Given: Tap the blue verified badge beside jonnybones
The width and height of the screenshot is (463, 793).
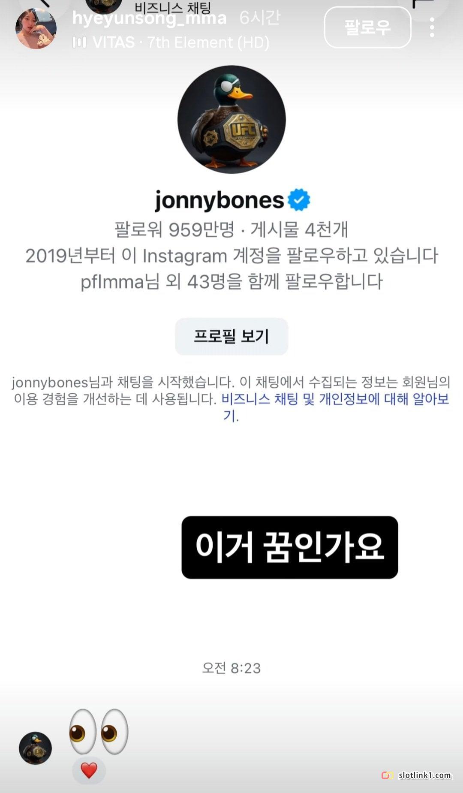Looking at the screenshot, I should 299,200.
